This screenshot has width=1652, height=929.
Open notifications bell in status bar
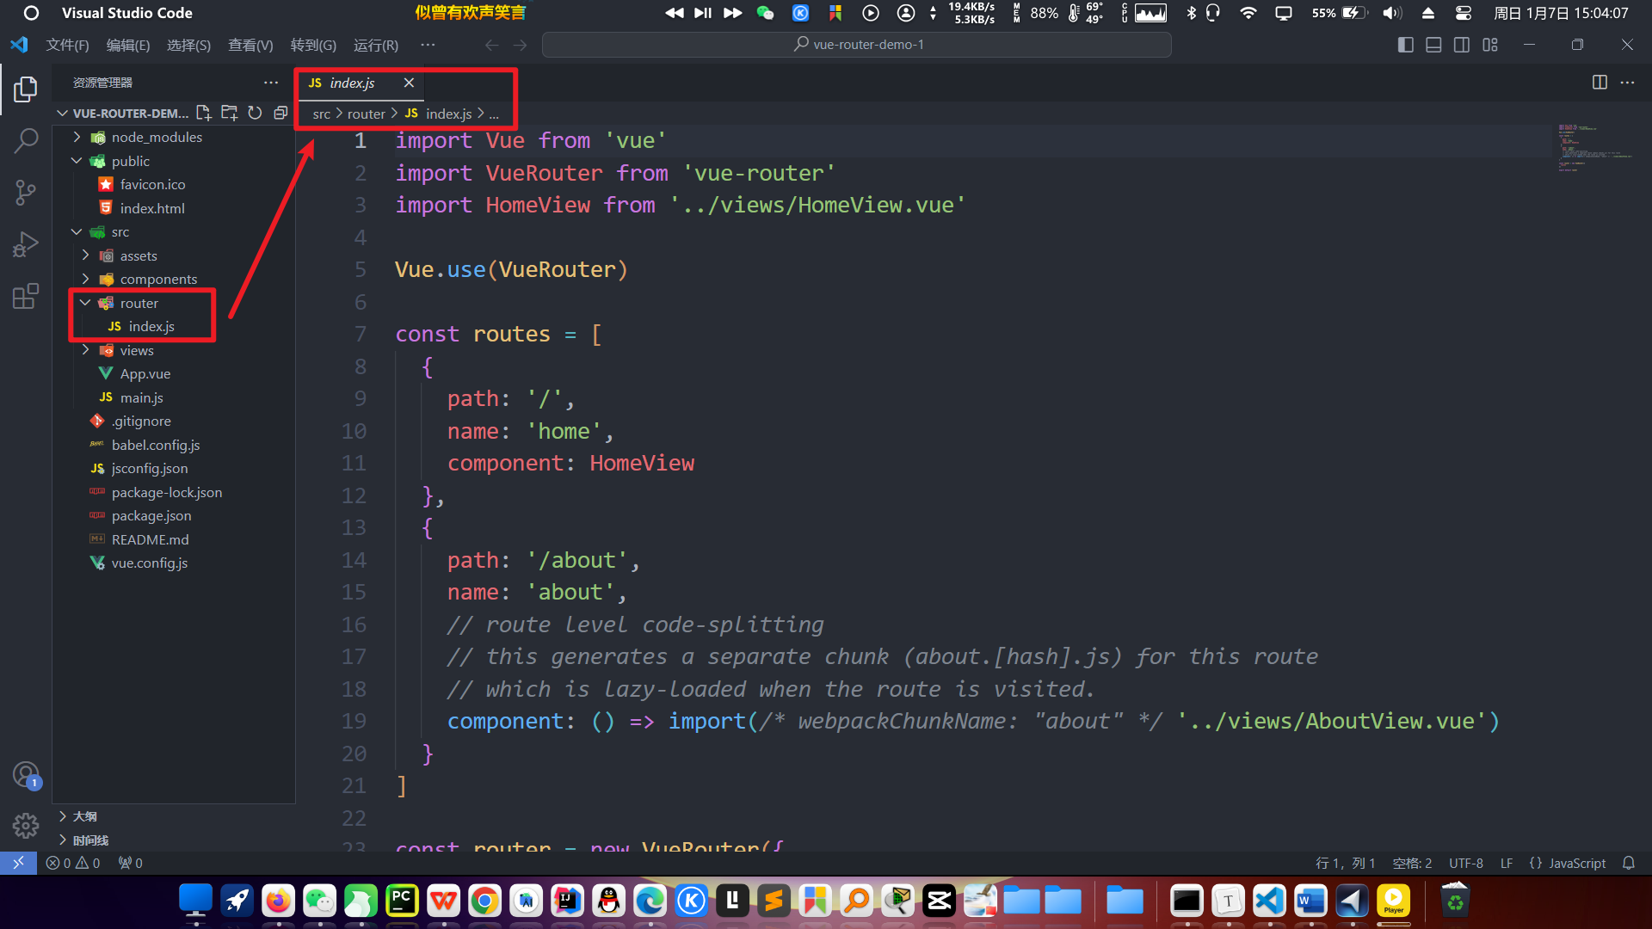[1628, 863]
